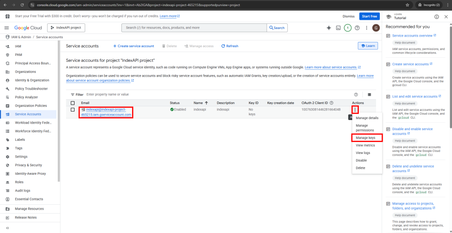The width and height of the screenshot is (452, 233).
Task: Close the Tutorial side panel
Action: pos(446,16)
